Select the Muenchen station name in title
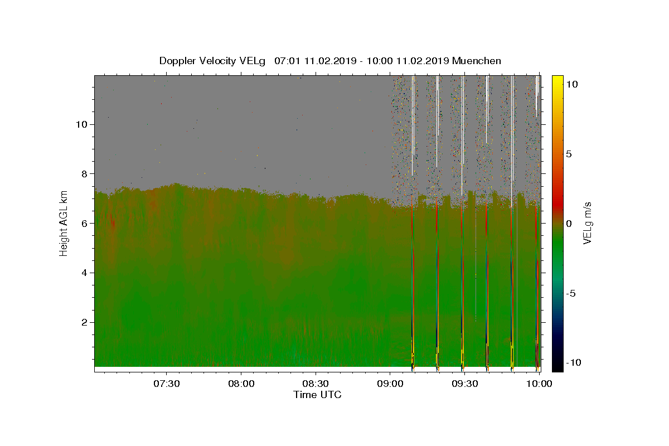Viewport: 669px width, 446px height. click(477, 61)
